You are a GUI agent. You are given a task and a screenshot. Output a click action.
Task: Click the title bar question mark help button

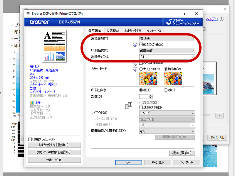pos(184,13)
